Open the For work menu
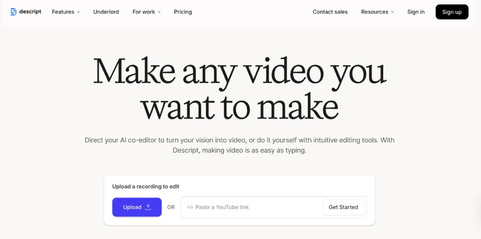Viewport: 481px width, 239px height. point(144,12)
